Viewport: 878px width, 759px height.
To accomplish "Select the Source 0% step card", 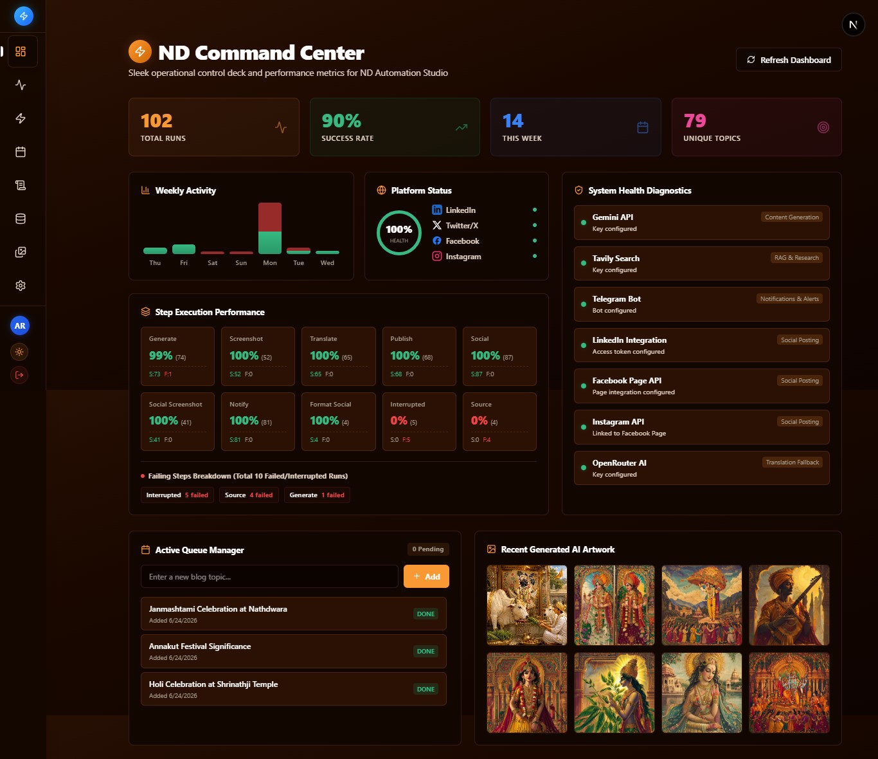I will [x=499, y=421].
